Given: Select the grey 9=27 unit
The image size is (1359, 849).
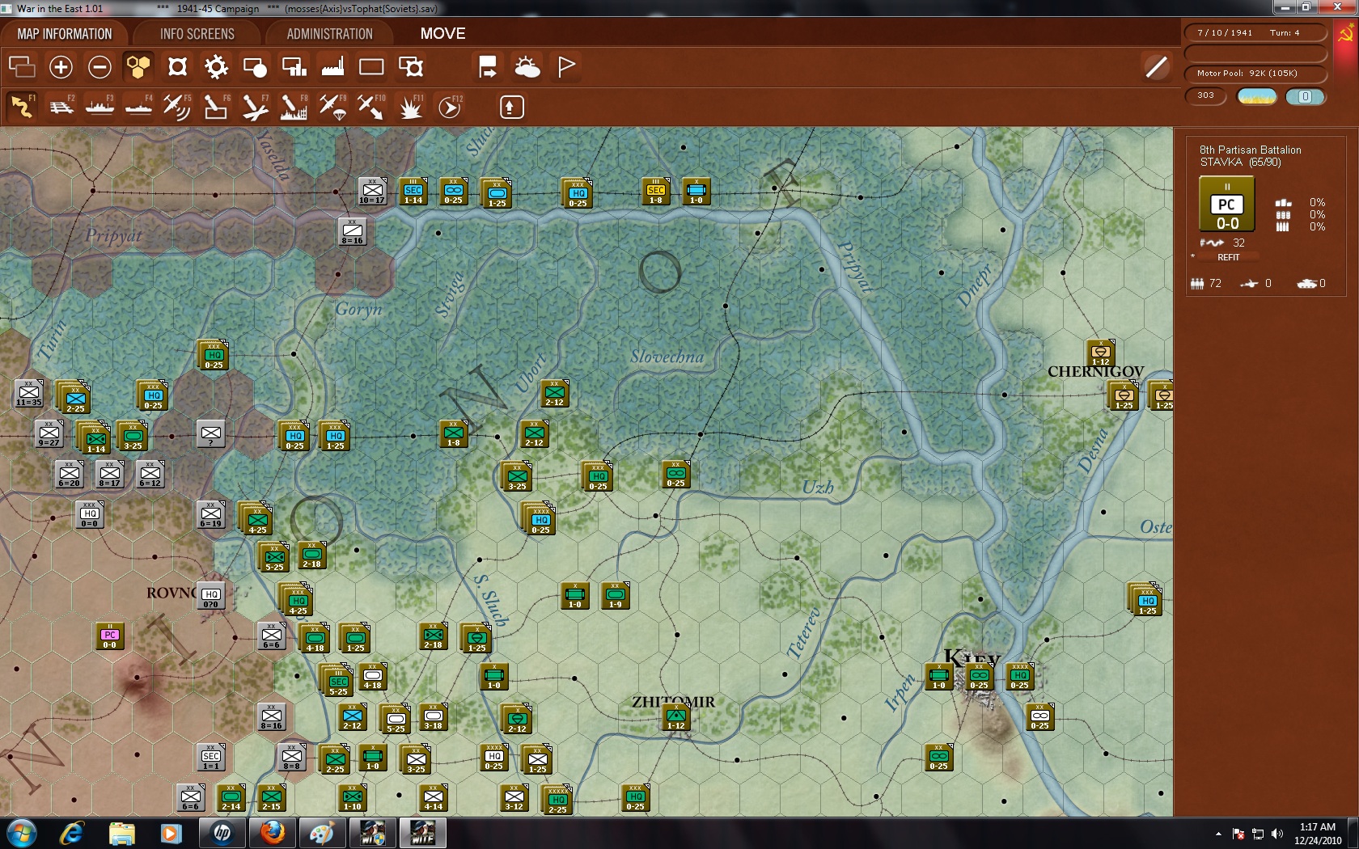Looking at the screenshot, I should [x=49, y=434].
